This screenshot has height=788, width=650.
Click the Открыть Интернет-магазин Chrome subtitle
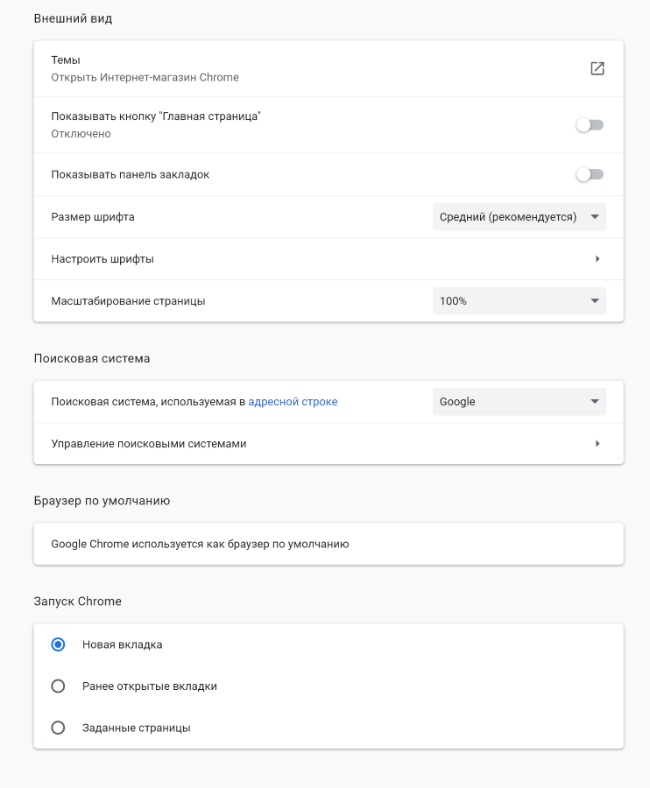pos(145,77)
